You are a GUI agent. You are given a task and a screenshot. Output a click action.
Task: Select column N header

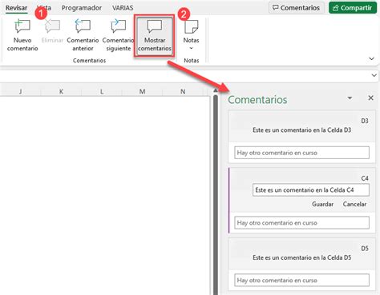point(183,92)
